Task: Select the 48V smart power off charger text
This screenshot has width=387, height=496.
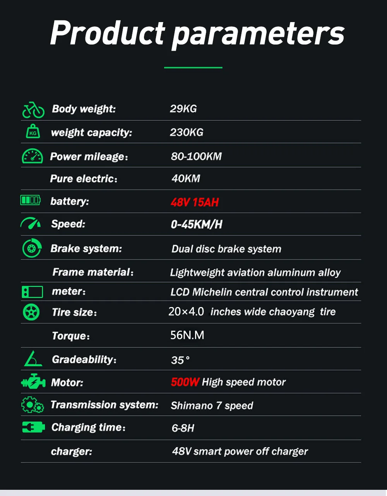Action: [x=240, y=451]
